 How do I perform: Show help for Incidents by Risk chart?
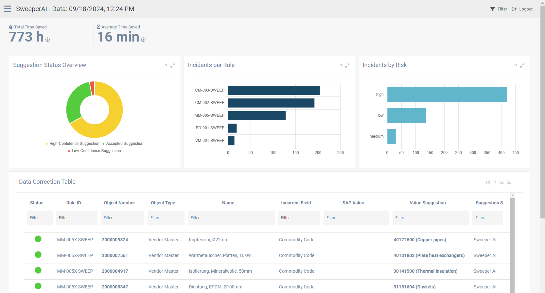pos(516,66)
